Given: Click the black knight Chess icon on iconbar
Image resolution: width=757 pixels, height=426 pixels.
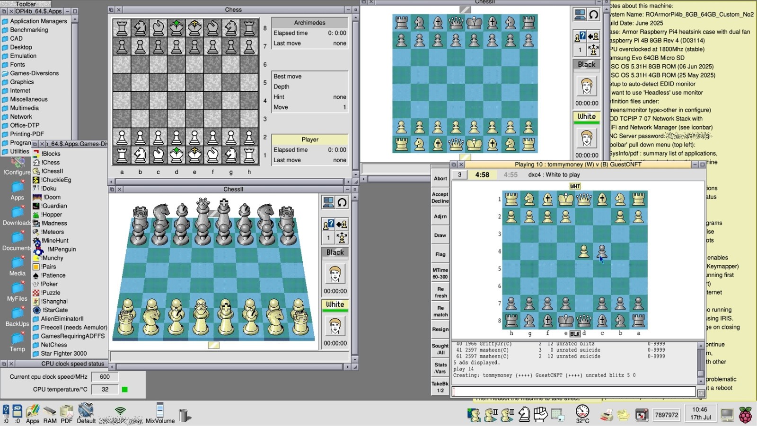Looking at the screenshot, I should (524, 414).
